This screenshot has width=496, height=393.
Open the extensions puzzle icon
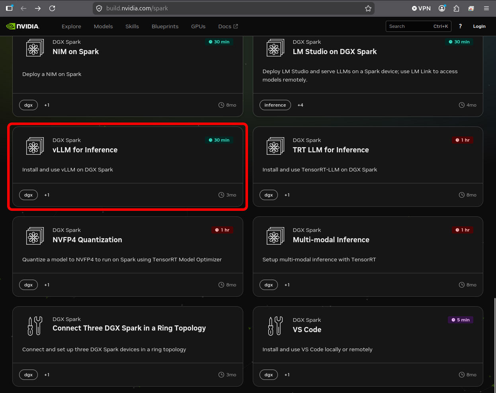click(x=457, y=8)
